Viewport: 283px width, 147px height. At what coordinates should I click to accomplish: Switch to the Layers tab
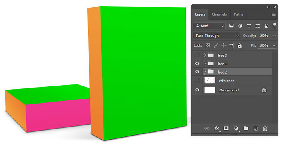[200, 14]
